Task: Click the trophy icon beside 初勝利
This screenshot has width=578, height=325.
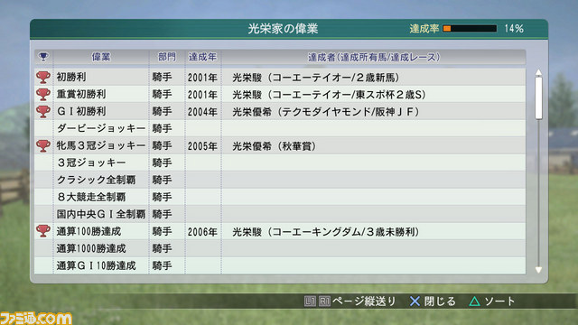Action: [43, 77]
